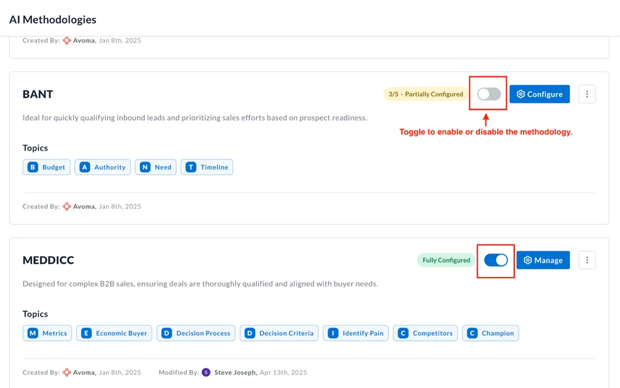Disable the MEDDICC methodology toggle
The height and width of the screenshot is (388, 620).
pos(496,260)
